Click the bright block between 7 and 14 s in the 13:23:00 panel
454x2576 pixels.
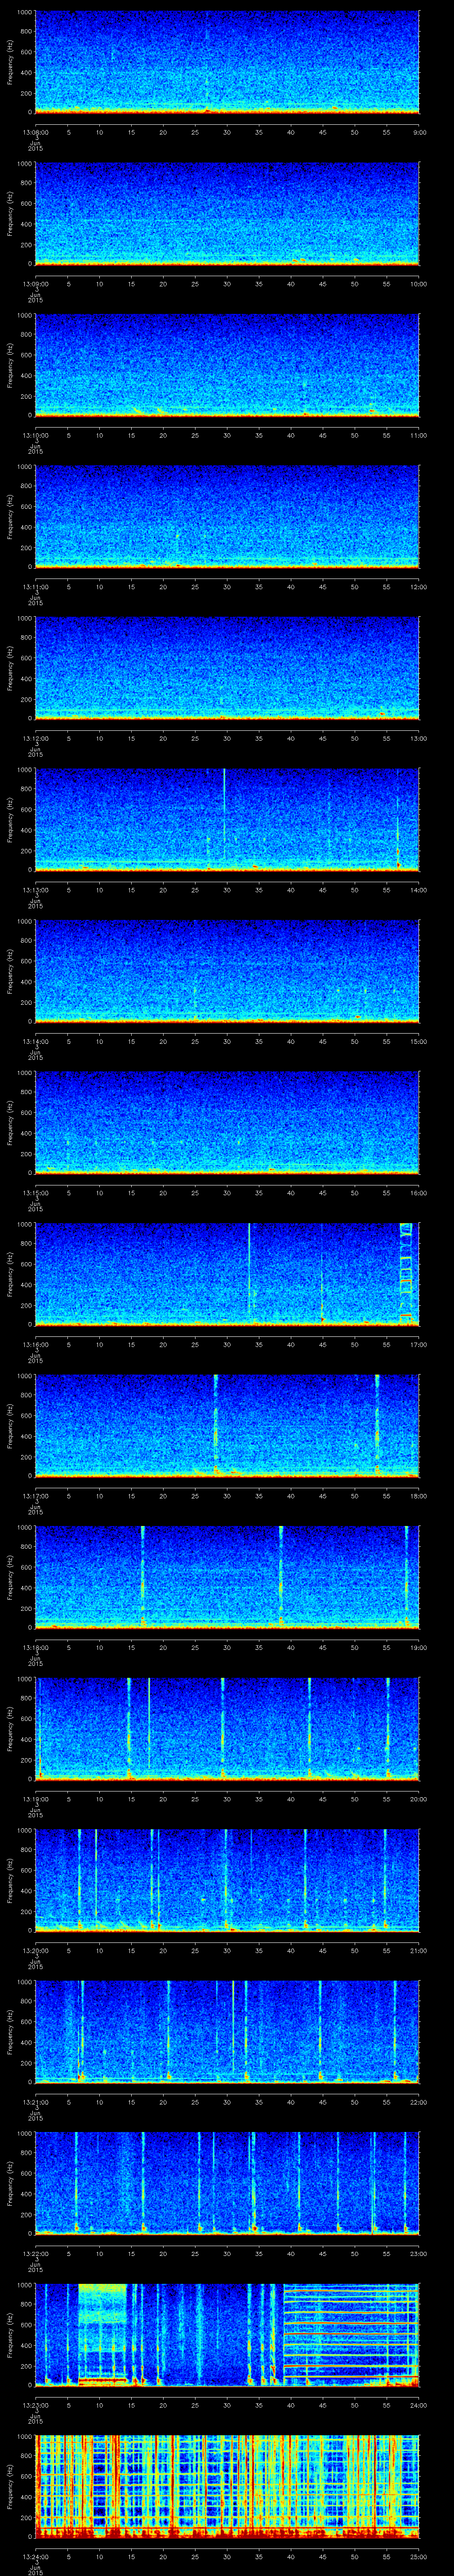(x=103, y=2334)
